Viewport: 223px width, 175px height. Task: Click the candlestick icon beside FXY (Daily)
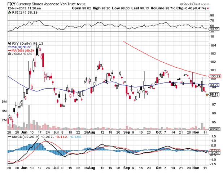[x=9, y=43]
